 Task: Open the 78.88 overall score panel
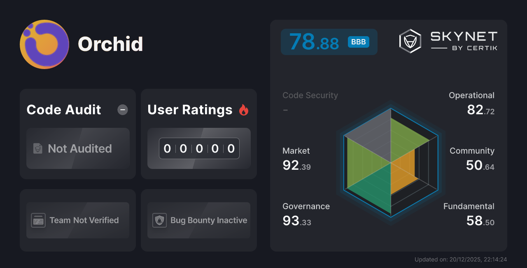pyautogui.click(x=329, y=42)
